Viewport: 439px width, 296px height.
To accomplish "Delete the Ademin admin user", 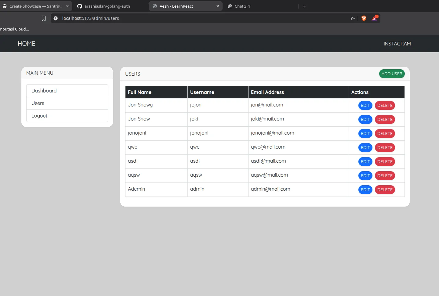I will tap(385, 190).
